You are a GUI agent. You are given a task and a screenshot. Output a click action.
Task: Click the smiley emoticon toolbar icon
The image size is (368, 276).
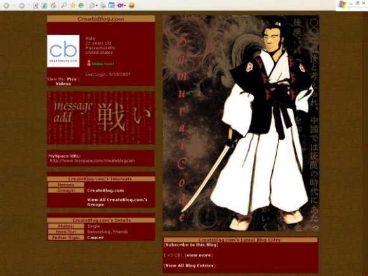click(x=132, y=6)
